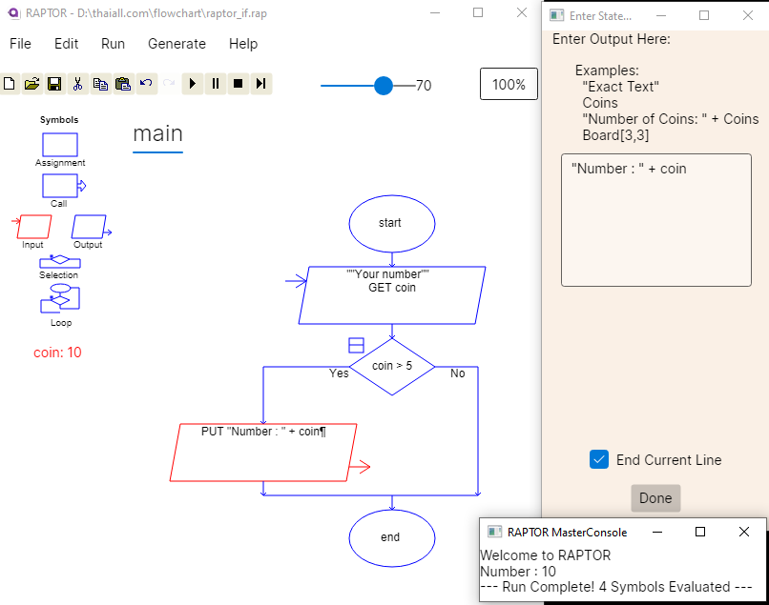Open the Generate menu

coord(177,44)
